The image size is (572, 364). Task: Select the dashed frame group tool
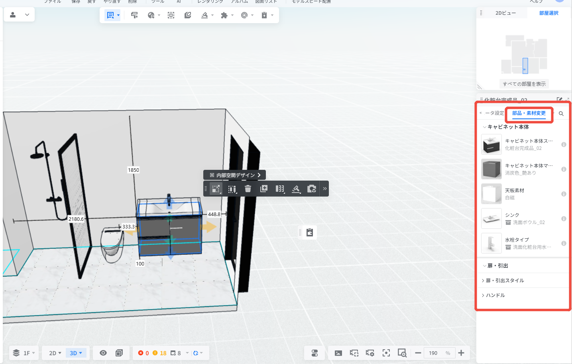(x=171, y=15)
